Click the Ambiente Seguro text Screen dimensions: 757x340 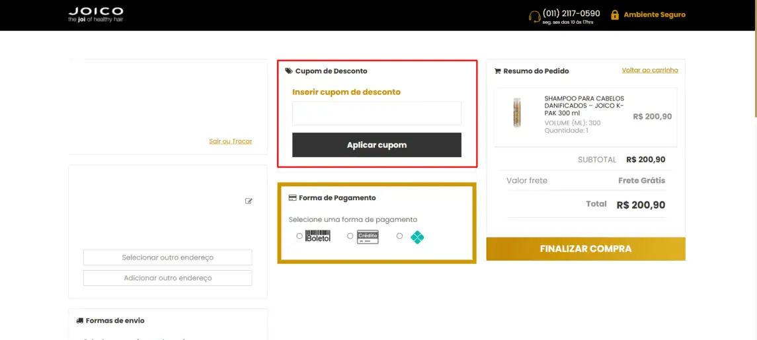[x=654, y=15]
